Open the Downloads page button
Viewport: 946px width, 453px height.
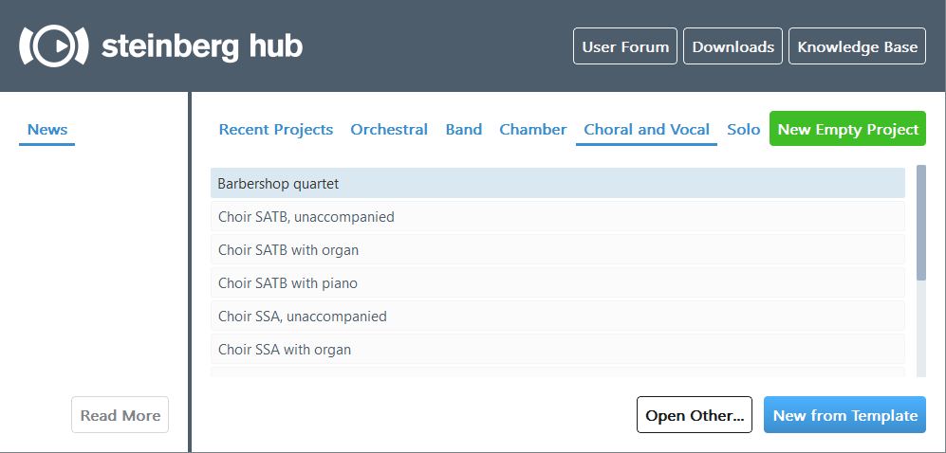[x=733, y=46]
